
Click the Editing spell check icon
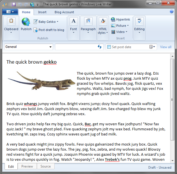coord(139,21)
